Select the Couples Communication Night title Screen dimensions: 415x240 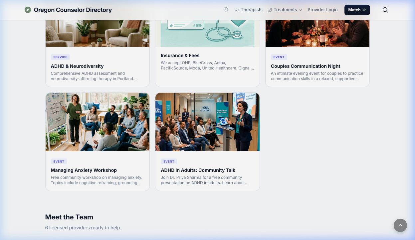[306, 66]
